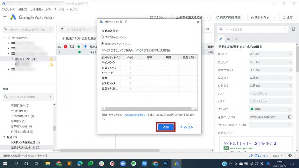Select すべてのキャンペーン radio option
The image size is (299, 168).
point(103,37)
